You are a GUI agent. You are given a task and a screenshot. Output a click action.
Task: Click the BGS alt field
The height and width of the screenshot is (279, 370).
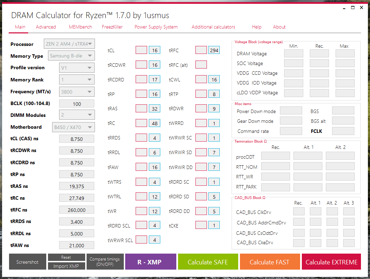tap(343, 120)
